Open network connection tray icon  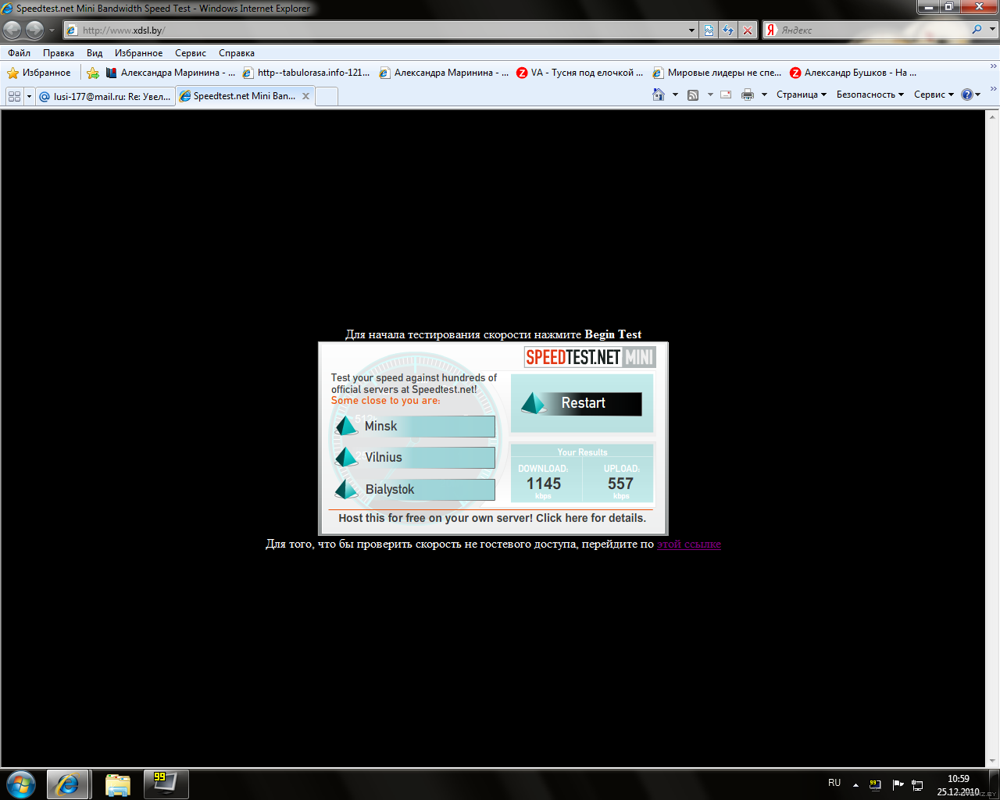[x=918, y=784]
